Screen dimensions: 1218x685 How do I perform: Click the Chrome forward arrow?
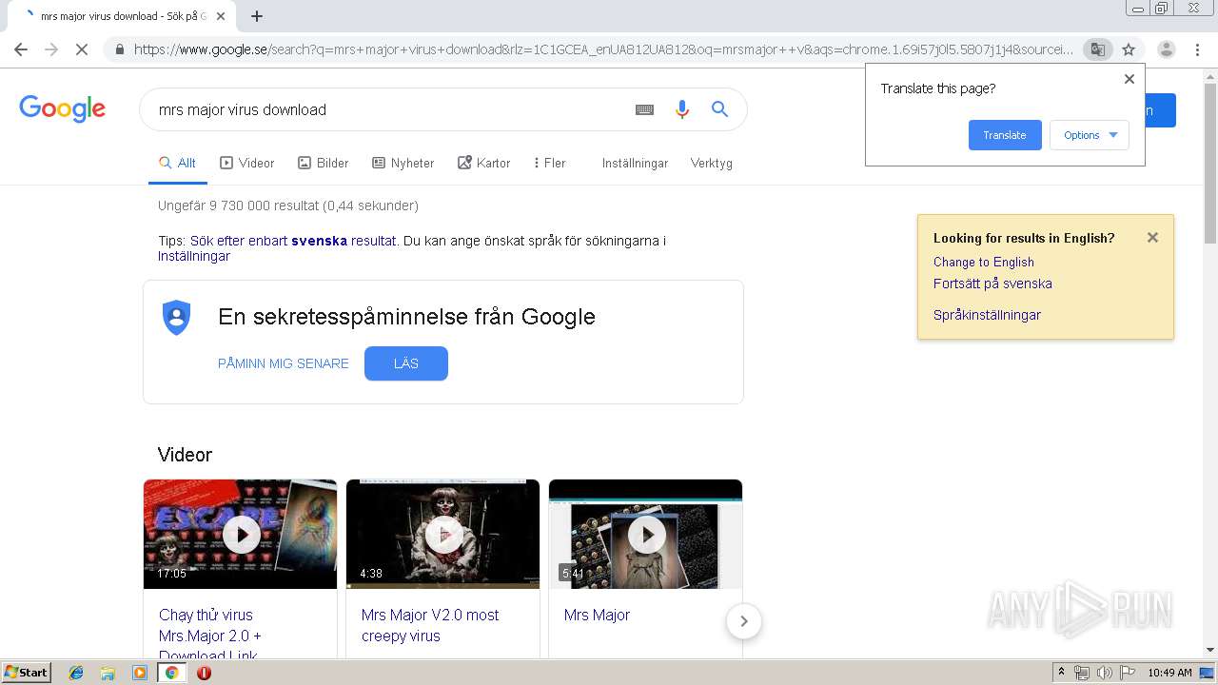click(x=51, y=49)
